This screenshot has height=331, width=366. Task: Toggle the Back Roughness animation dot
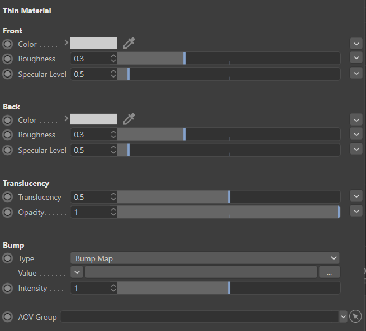click(8, 135)
